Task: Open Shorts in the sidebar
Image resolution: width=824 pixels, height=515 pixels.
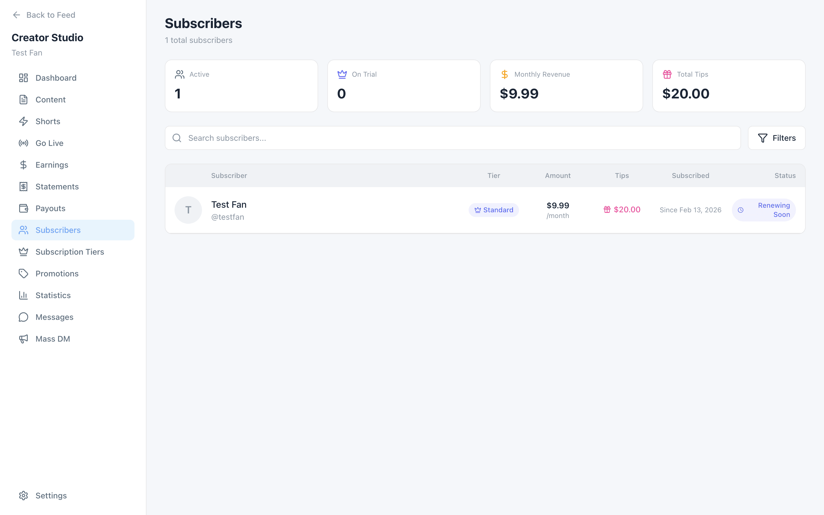Action: [73, 122]
